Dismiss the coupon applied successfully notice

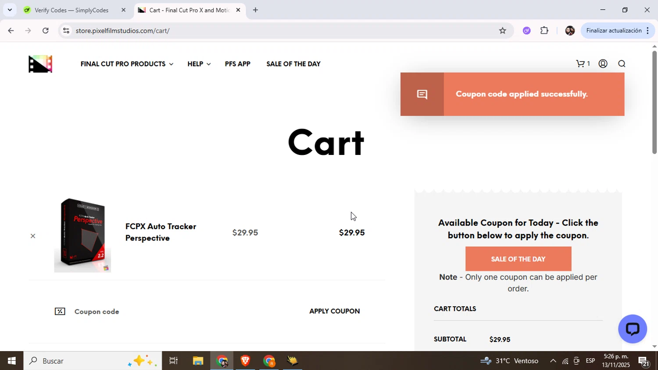pyautogui.click(x=512, y=94)
